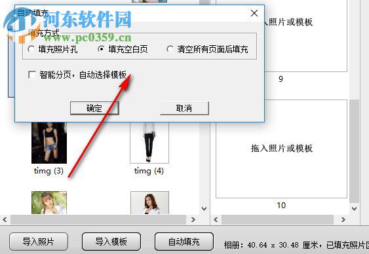Click the album pages vertical scrollbar thumb
The height and width of the screenshot is (254, 369).
tap(354, 151)
